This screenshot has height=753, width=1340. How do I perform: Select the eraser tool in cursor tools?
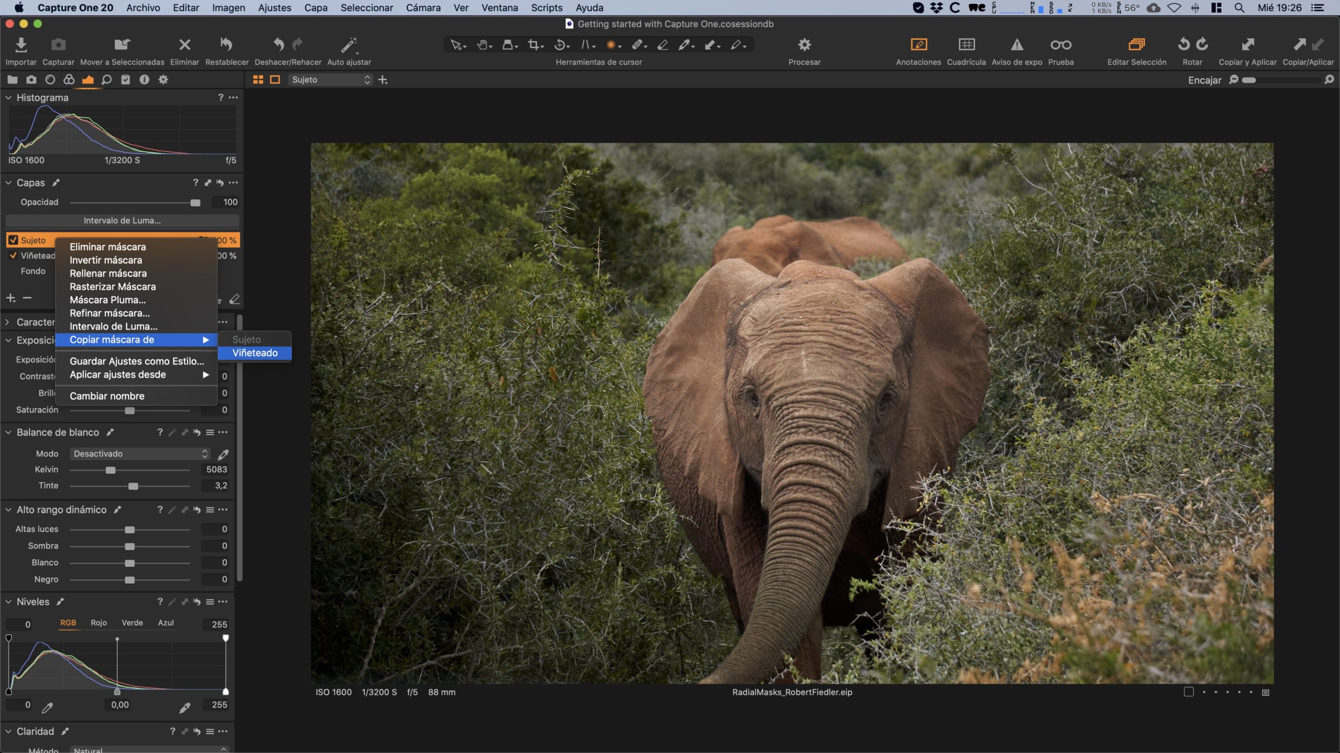coord(663,45)
